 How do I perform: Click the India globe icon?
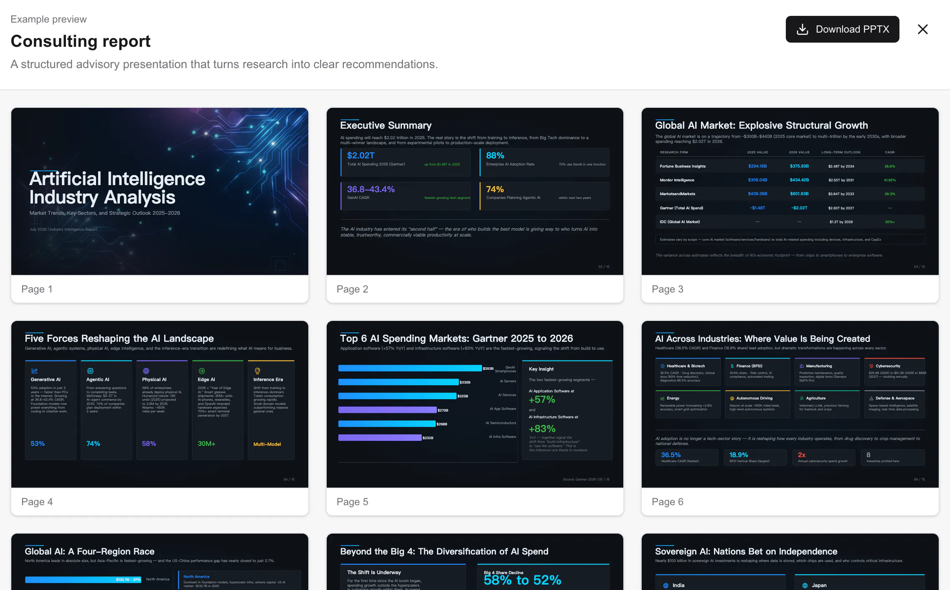[666, 585]
